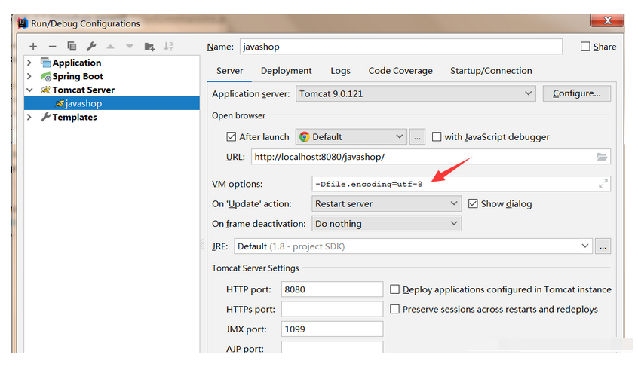
Task: Remove configuration with minus icon
Action: (x=52, y=47)
